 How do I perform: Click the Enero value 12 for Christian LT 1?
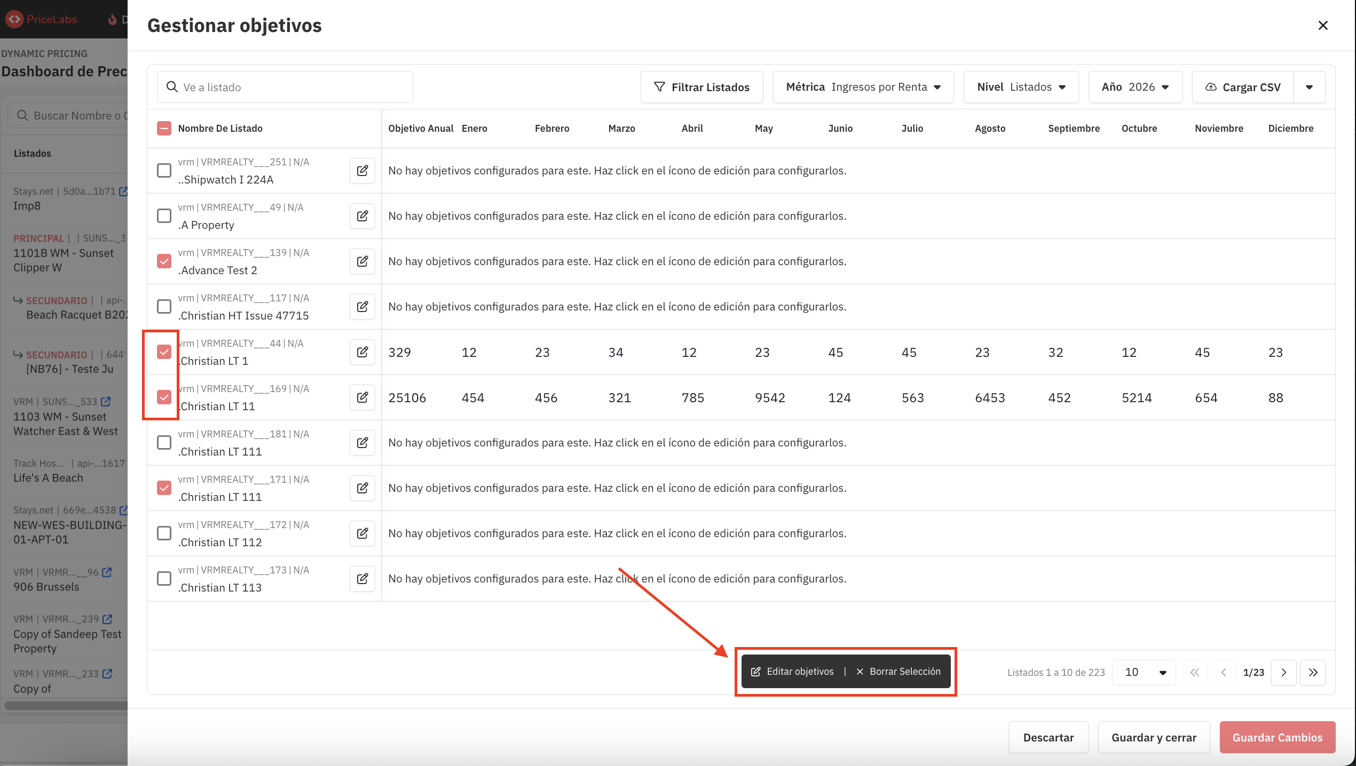click(469, 352)
